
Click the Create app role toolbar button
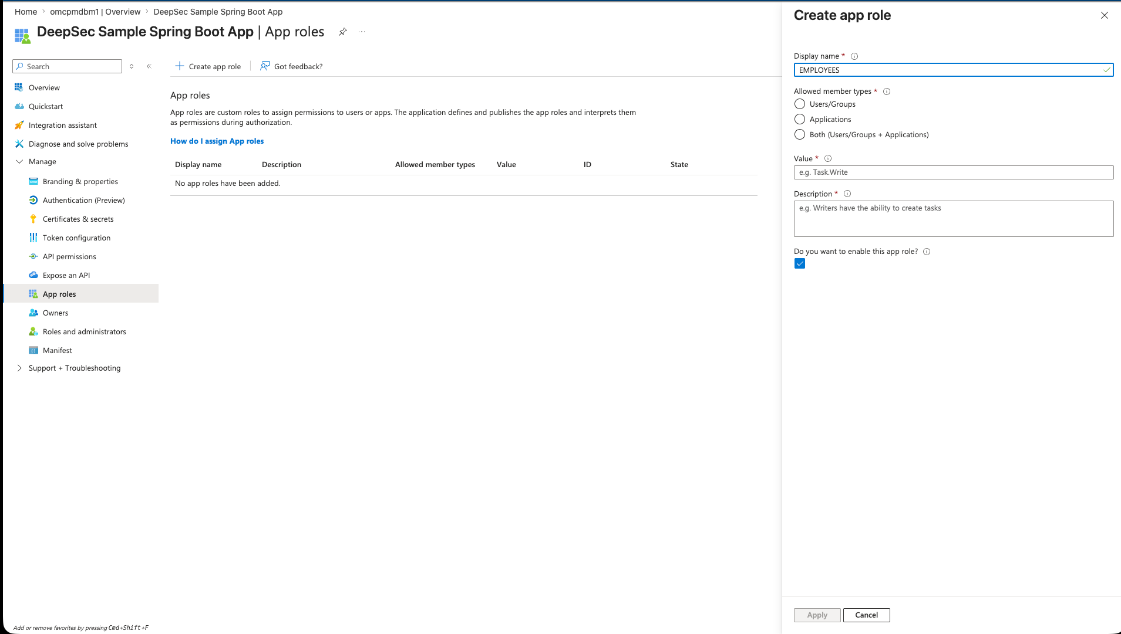pos(208,66)
